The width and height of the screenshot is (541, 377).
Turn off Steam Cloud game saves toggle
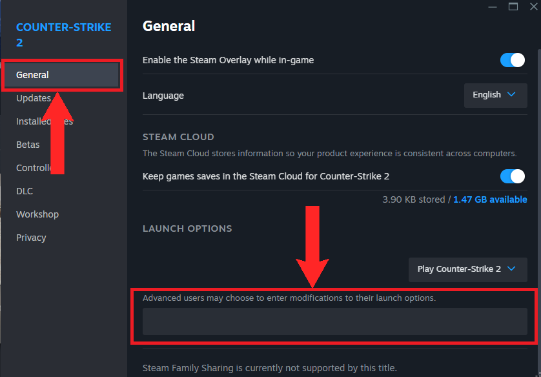coord(513,176)
